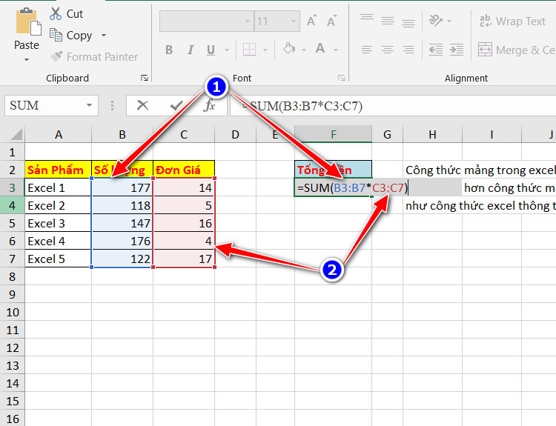Viewport: 556px width, 426px height.
Task: Select column A header
Action: tap(59, 135)
